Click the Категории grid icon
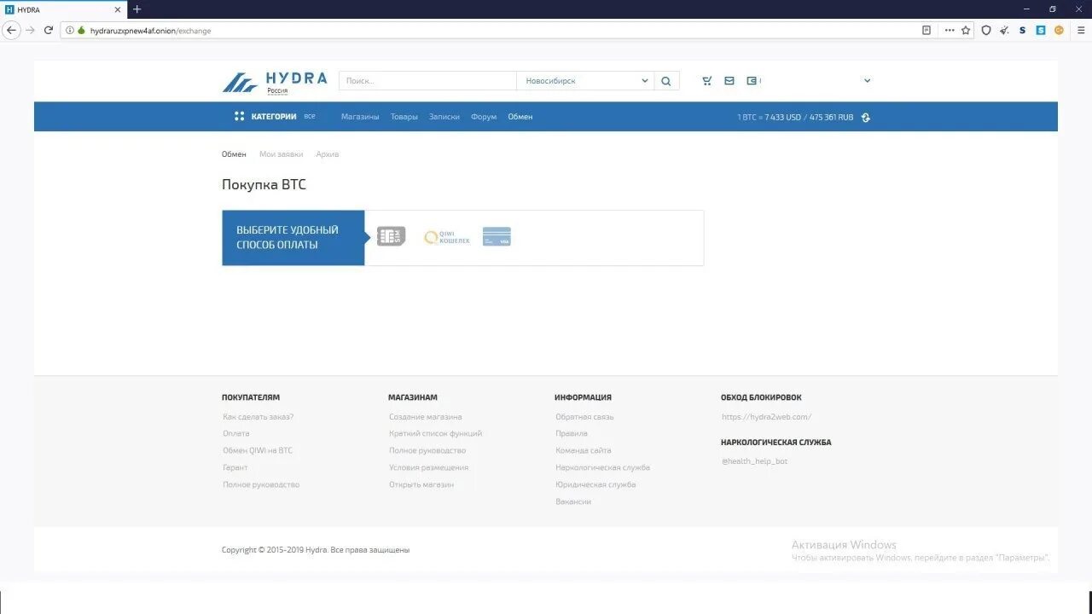1092x614 pixels. coord(240,116)
